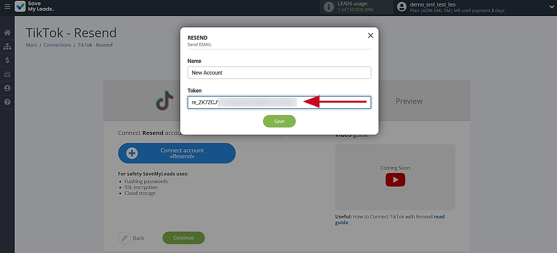Go to Main breadcrumb link
This screenshot has width=557, height=253.
click(31, 45)
